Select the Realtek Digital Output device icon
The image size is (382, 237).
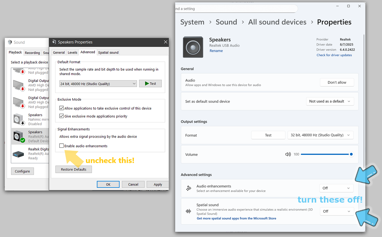[18, 154]
